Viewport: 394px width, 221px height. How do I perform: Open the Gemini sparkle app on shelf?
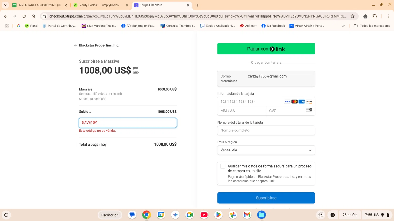[175, 215]
